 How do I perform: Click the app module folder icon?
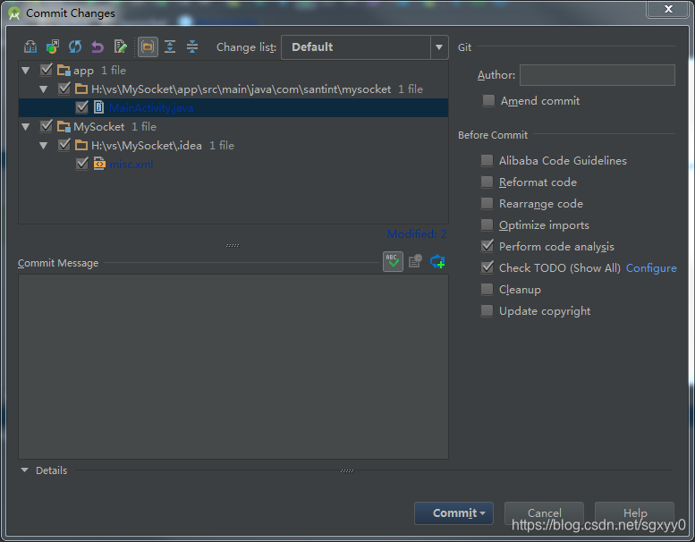click(x=64, y=70)
